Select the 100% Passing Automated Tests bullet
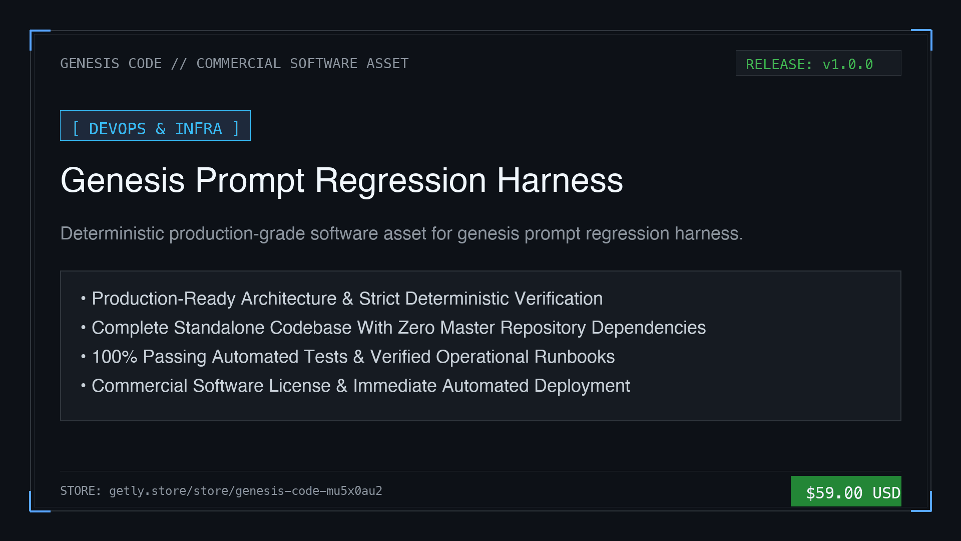The width and height of the screenshot is (961, 541). 348,357
